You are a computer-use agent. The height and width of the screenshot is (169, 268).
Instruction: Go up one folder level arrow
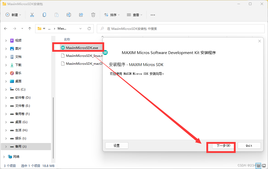(x=30, y=29)
